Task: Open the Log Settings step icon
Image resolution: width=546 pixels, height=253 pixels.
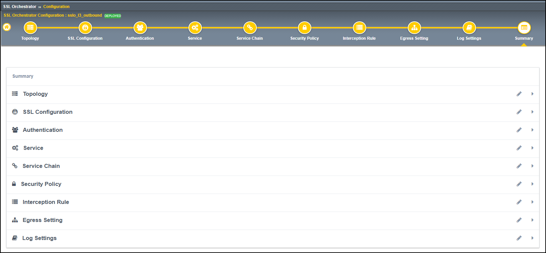Action: tap(469, 28)
